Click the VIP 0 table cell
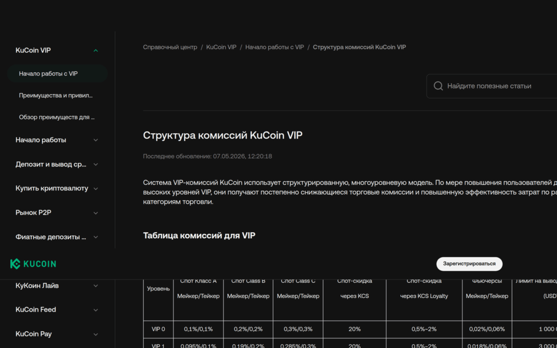This screenshot has height=348, width=557. coord(158,329)
